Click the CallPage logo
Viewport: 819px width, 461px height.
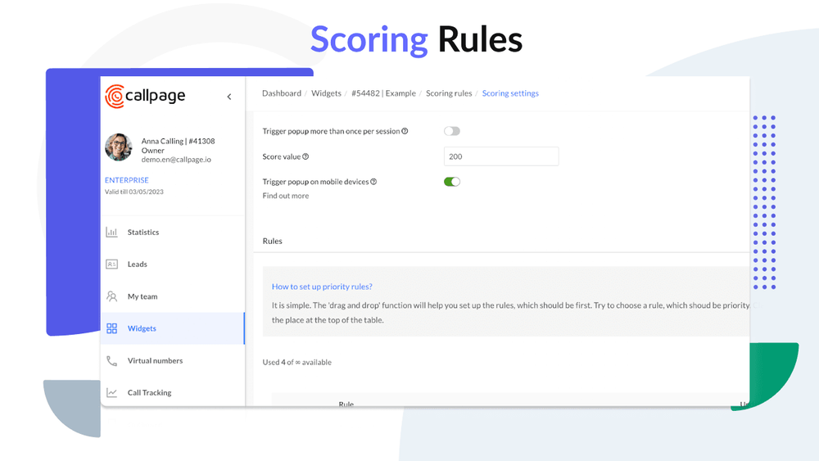click(x=145, y=96)
